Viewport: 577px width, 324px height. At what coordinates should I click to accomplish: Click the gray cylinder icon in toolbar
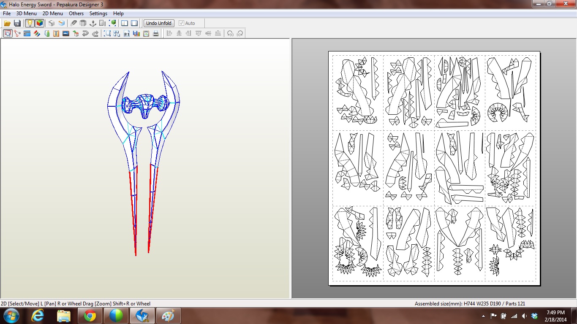(x=83, y=23)
